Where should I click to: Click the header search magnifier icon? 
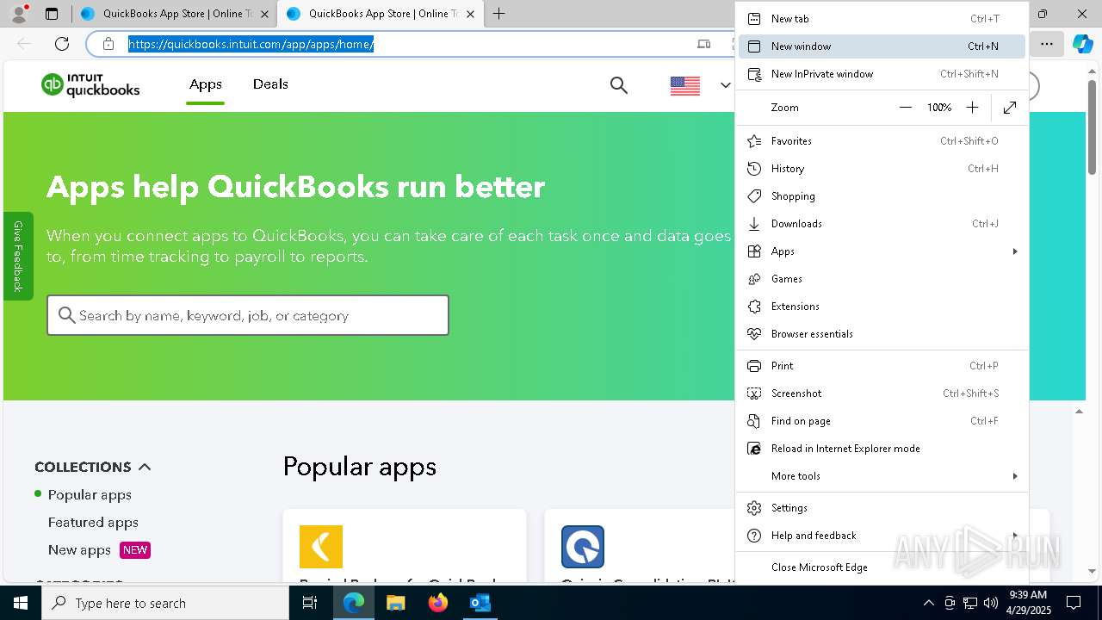pyautogui.click(x=618, y=84)
